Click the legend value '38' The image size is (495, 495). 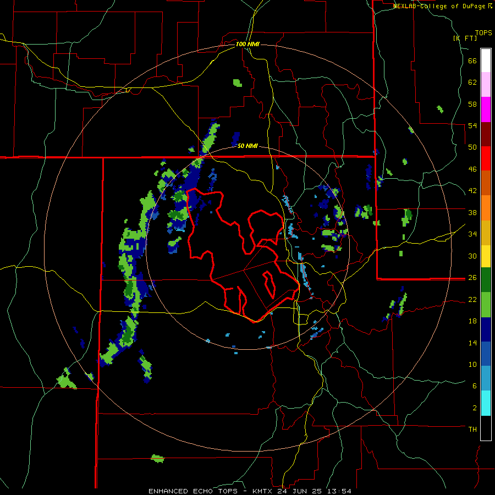click(472, 212)
